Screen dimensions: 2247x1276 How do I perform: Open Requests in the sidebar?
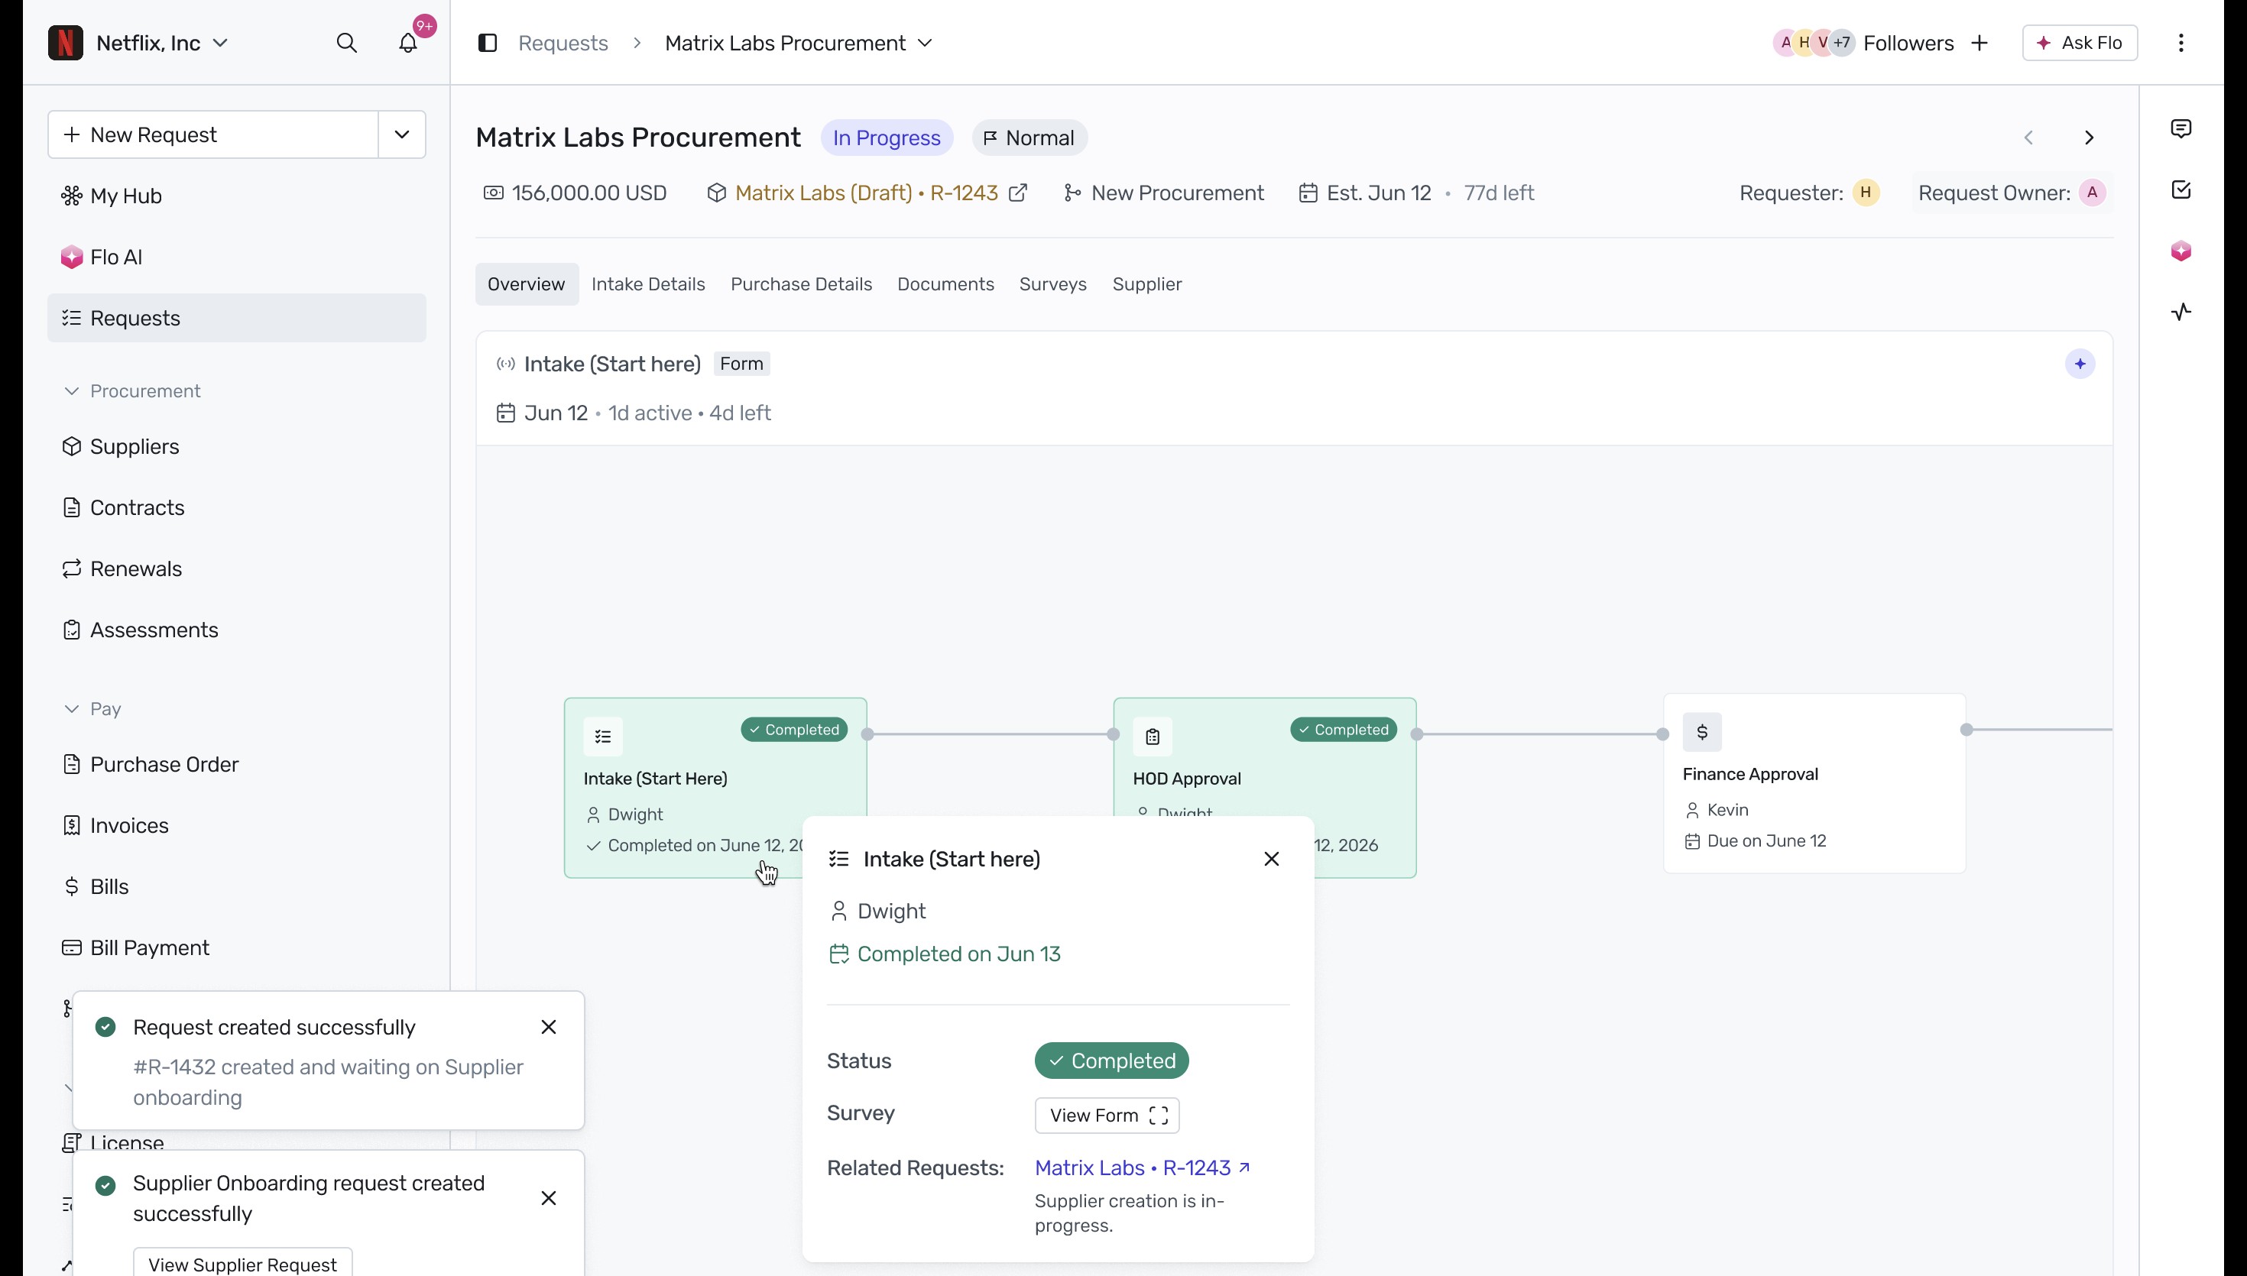(237, 318)
